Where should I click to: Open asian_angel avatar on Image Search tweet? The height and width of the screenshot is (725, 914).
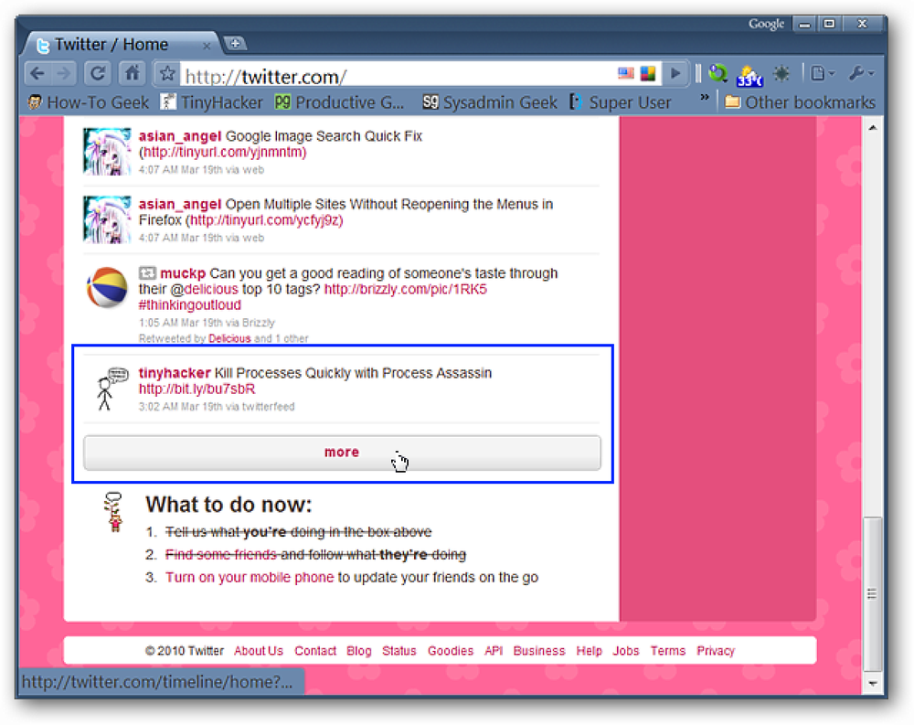point(107,152)
